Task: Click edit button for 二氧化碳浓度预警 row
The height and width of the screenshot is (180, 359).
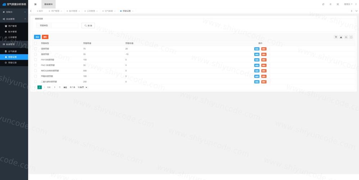Action: coord(257,82)
